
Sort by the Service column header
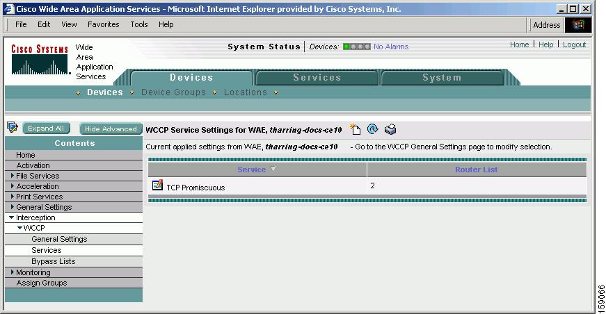[252, 170]
